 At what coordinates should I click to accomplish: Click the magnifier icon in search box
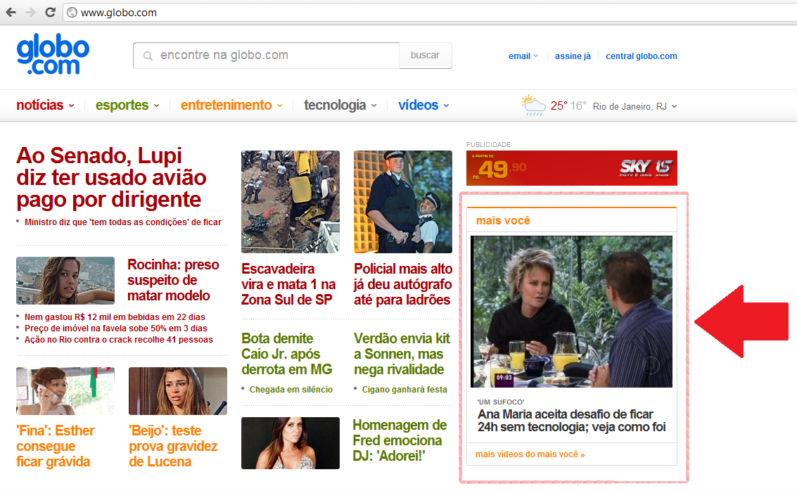pos(147,56)
